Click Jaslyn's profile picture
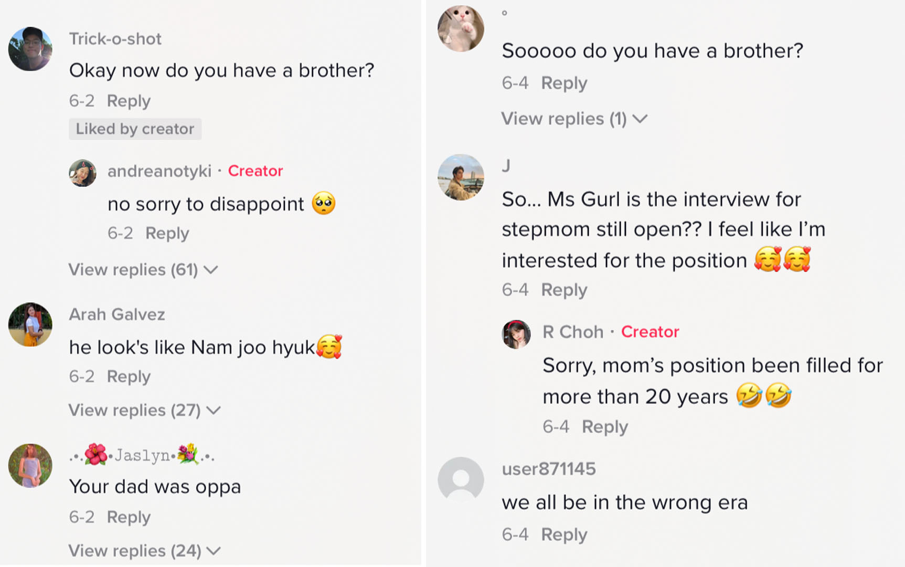Image resolution: width=905 pixels, height=567 pixels. [30, 466]
